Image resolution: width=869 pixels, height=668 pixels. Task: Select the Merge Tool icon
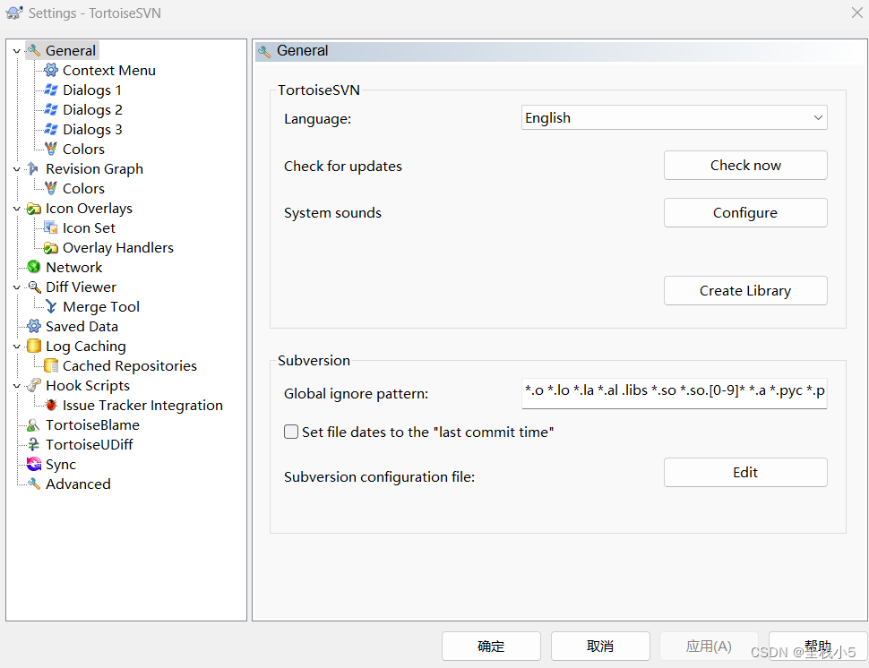point(51,306)
